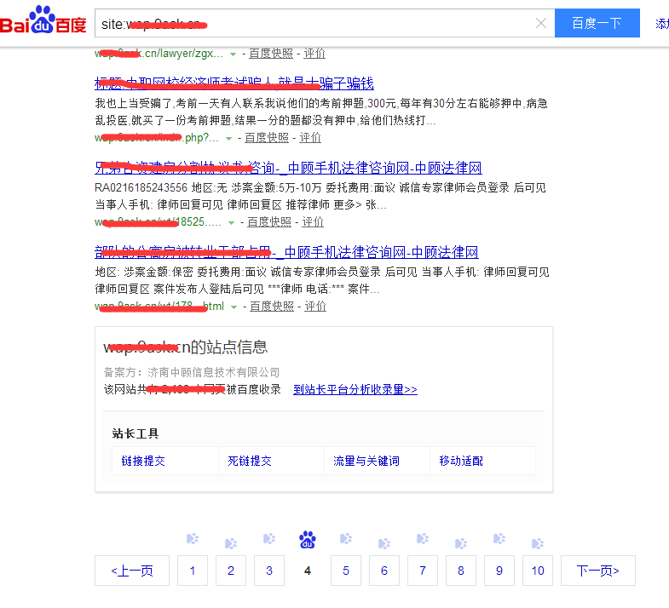Go to the next page with 下一页>

[597, 571]
